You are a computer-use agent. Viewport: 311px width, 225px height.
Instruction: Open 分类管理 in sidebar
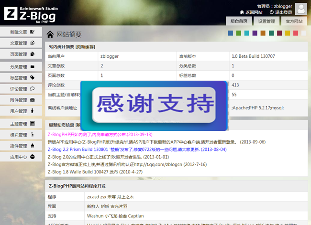(x=21, y=67)
